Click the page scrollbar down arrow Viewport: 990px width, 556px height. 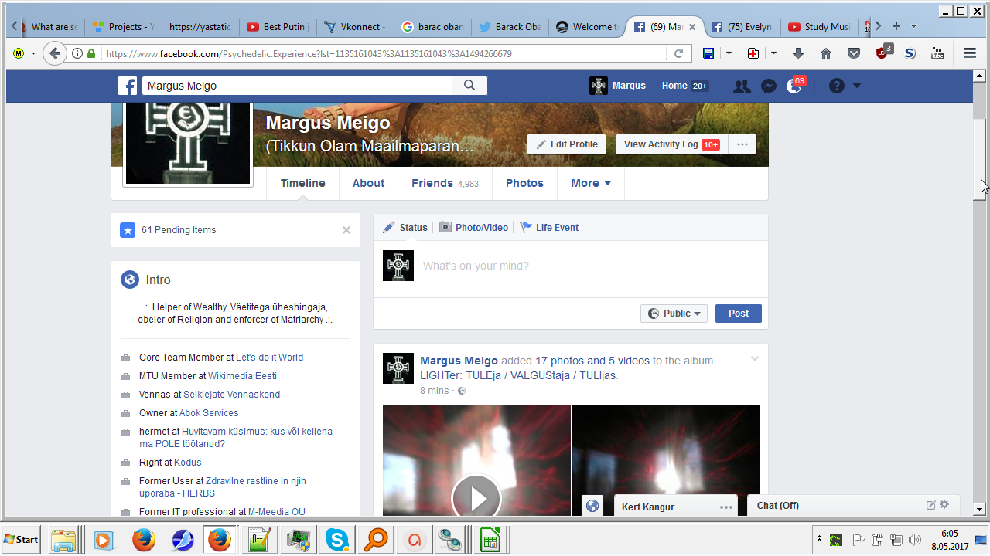pos(979,509)
